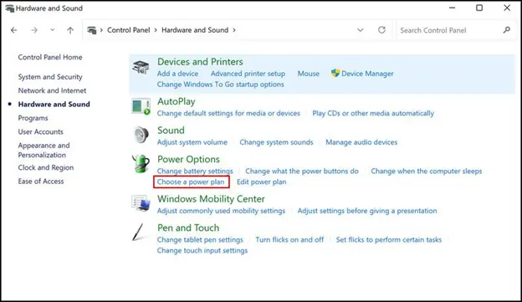The width and height of the screenshot is (522, 302).
Task: Open Appearance and Personalization category
Action: tap(44, 151)
